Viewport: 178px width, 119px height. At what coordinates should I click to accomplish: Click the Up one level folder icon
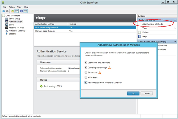(12, 11)
